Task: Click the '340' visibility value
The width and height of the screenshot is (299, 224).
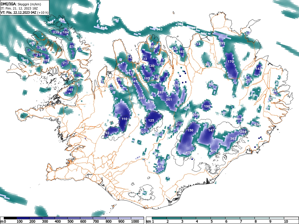Action: click(x=42, y=47)
